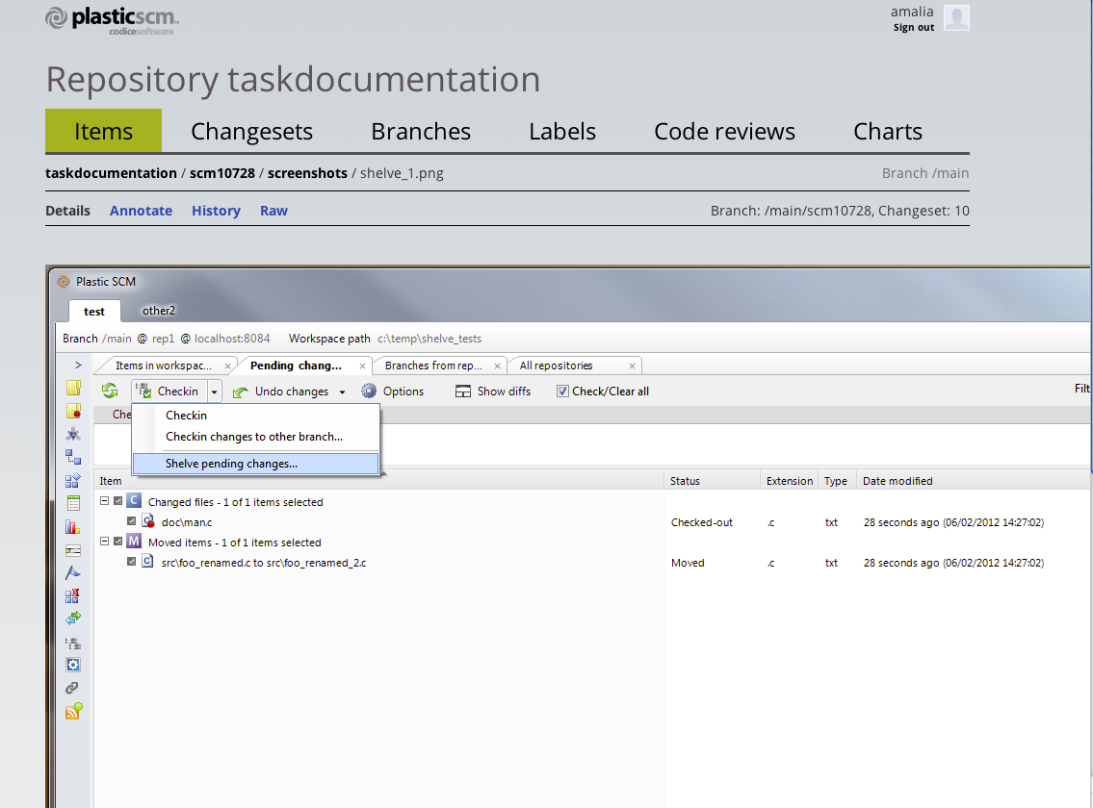Viewport: 1093px width, 808px height.
Task: Open the Annotate link
Action: tap(141, 211)
